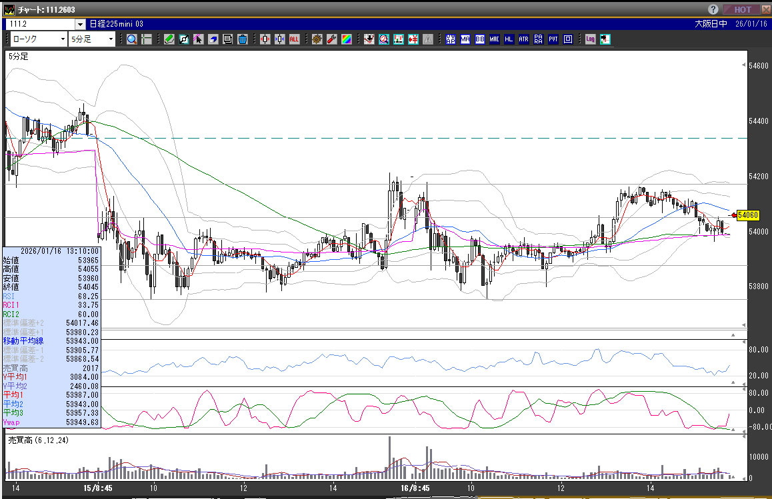This screenshot has height=499, width=772.
Task: Toggle the ATR indicator button
Action: [523, 39]
